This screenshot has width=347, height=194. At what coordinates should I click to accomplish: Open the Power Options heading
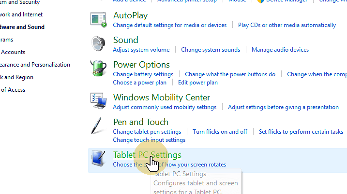(141, 65)
